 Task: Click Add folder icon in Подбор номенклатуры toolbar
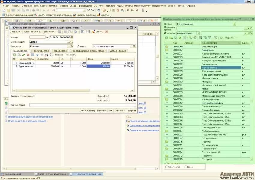pyautogui.click(x=171, y=38)
